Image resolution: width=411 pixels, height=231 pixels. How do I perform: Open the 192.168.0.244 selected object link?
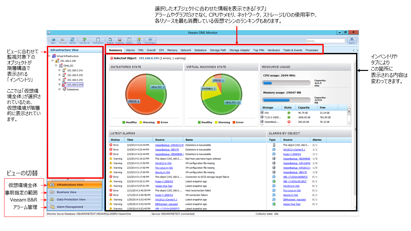click(x=149, y=58)
